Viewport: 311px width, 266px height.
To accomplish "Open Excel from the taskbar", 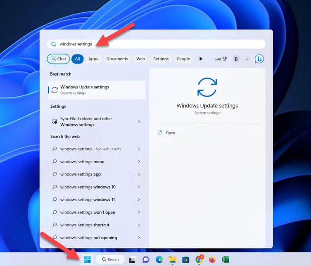I will [x=226, y=259].
